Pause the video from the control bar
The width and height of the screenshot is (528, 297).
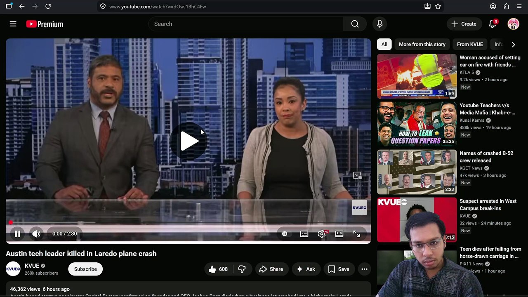click(x=17, y=234)
